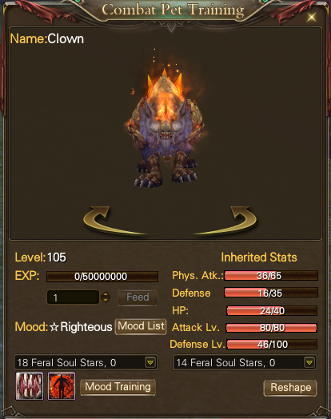Image resolution: width=331 pixels, height=419 pixels.
Task: Click the Reshape button
Action: 290,388
